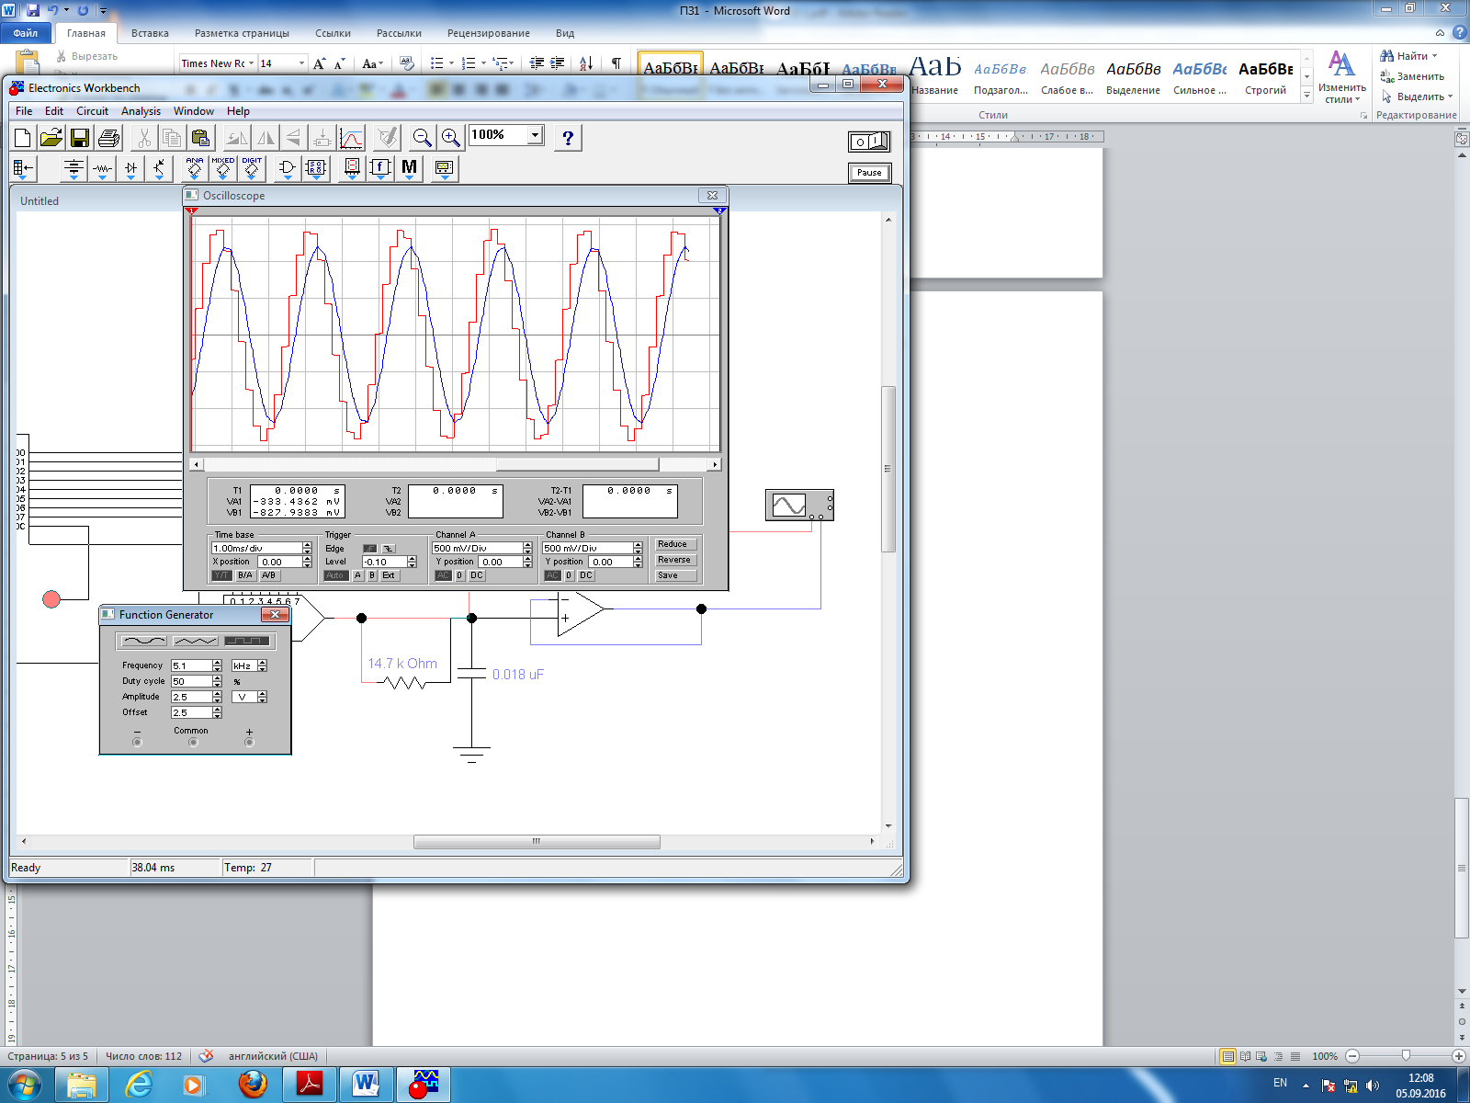Click the oscilloscope instrument on the circuit
Screen dimensions: 1470x1103
pos(799,505)
